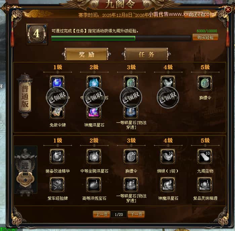
Task: Click the 普通版 scroll label
Action: (25, 96)
